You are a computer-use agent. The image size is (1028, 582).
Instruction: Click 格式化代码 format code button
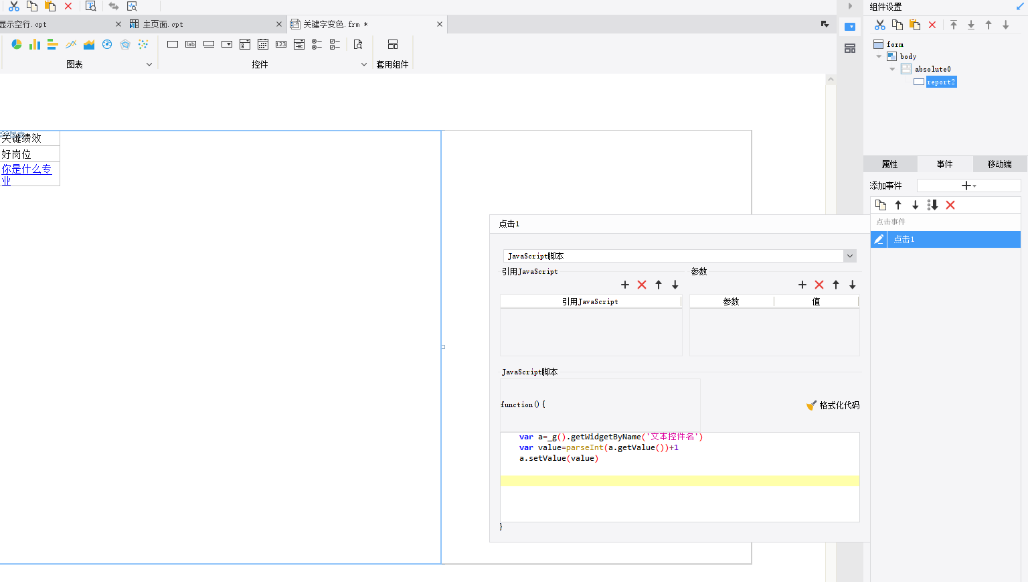click(x=833, y=405)
